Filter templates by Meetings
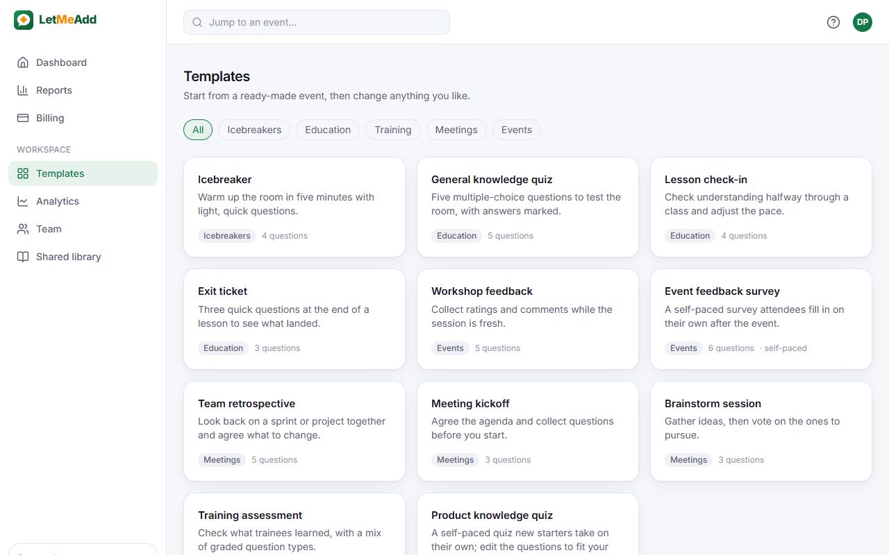This screenshot has width=889, height=555. click(x=456, y=130)
